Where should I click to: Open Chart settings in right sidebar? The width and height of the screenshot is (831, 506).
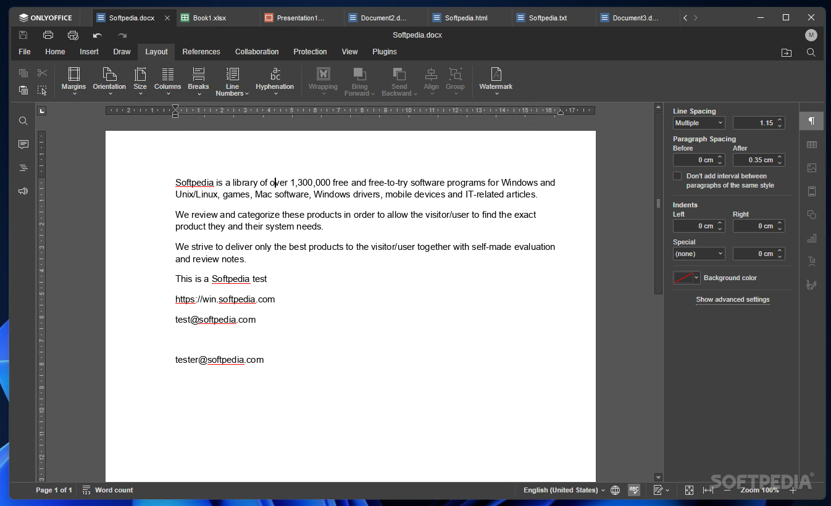point(811,238)
